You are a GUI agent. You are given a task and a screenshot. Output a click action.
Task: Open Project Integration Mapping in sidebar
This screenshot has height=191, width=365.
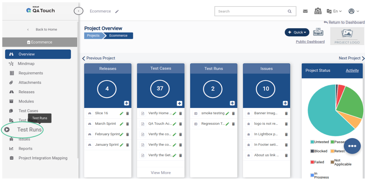(x=43, y=158)
